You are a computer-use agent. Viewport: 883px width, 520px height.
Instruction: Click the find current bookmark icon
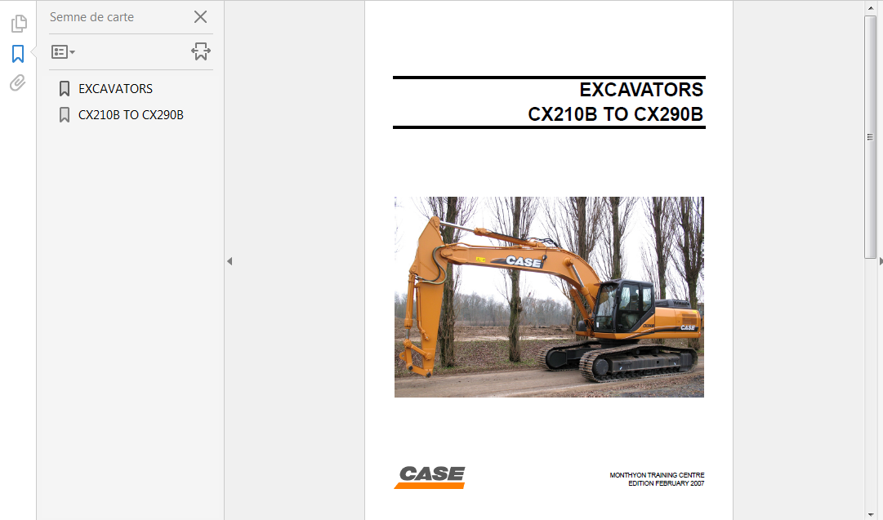(201, 51)
